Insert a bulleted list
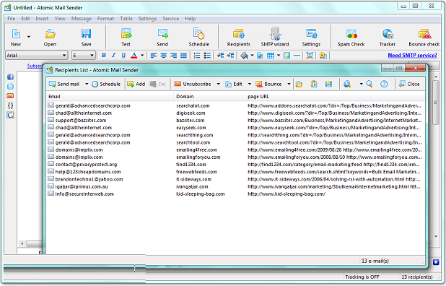Screen dimensions: 446x286 point(207,55)
